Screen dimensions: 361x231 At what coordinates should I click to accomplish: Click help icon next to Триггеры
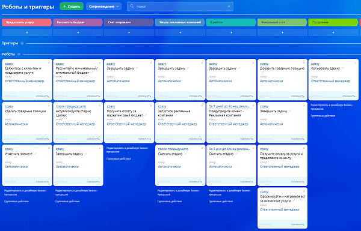[22, 43]
